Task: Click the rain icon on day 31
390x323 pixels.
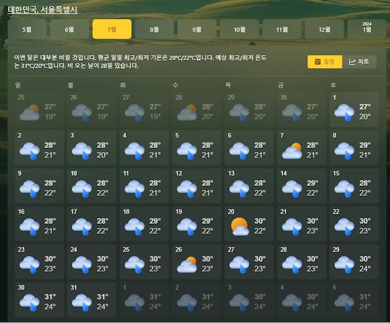Action: 81,302
